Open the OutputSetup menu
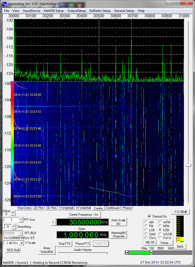This screenshot has width=195, height=267. 77,11
